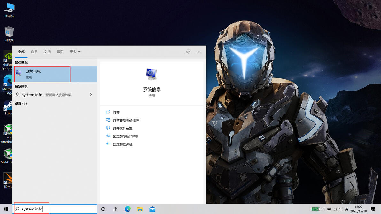Open the search panel three-dots options menu
Viewport: 381px width, 214px height.
(x=198, y=52)
